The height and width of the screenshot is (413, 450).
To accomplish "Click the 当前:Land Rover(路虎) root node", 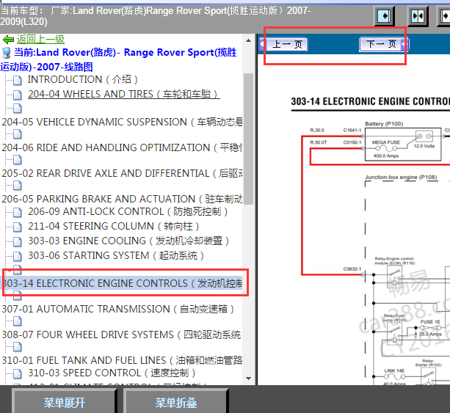I will pos(118,59).
